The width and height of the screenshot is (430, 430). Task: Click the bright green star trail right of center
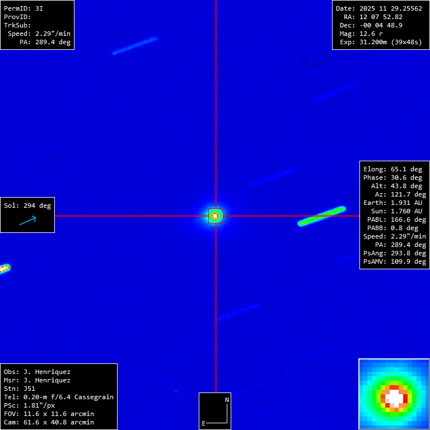pyautogui.click(x=322, y=216)
